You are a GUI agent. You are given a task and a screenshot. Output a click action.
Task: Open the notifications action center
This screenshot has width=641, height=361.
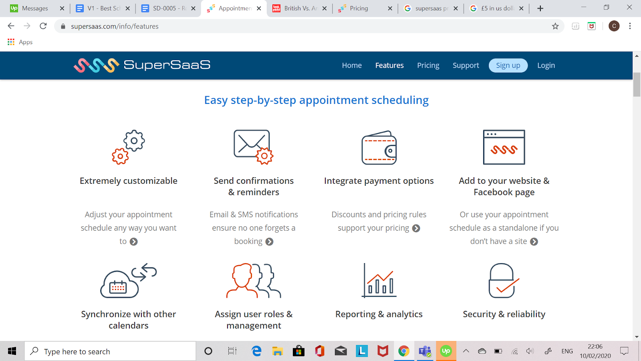624,351
